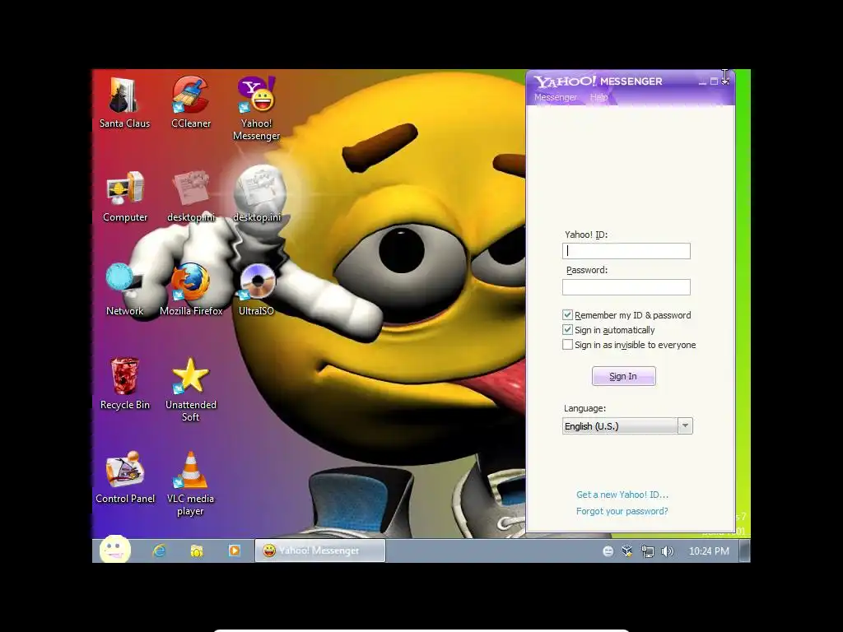Focus the Yahoo! ID input field
843x632 pixels.
click(626, 251)
